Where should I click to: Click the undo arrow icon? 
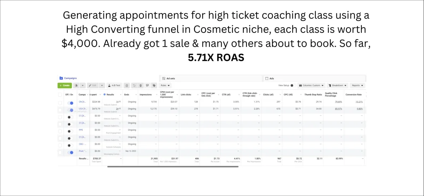(134, 85)
